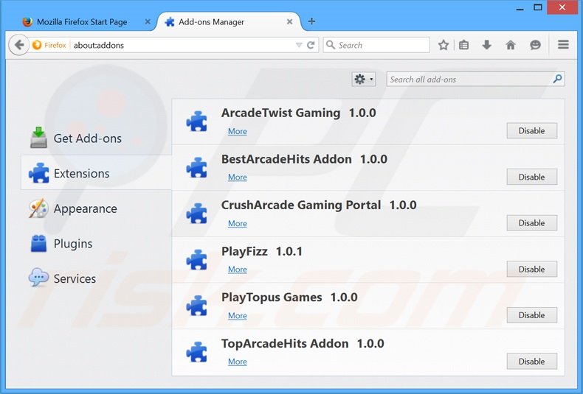Open the Appearance category

(x=85, y=208)
